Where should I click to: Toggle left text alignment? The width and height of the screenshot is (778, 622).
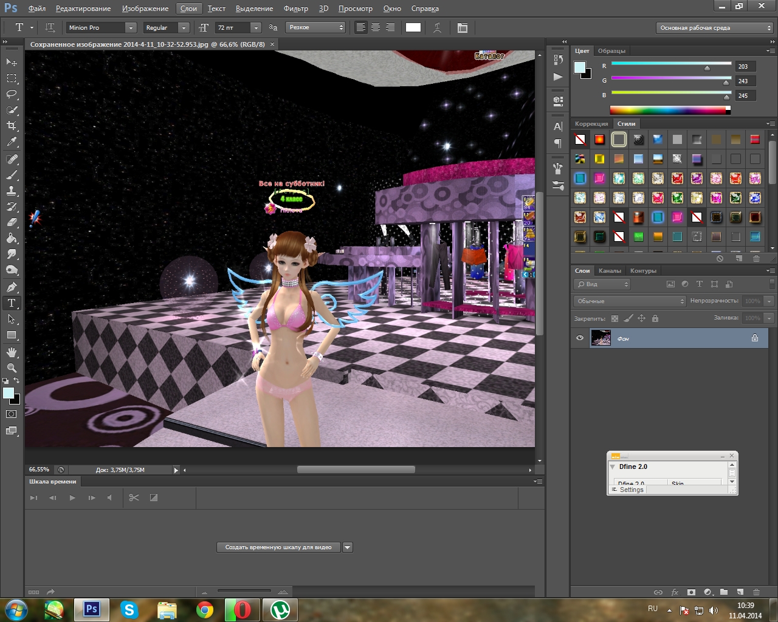pyautogui.click(x=361, y=28)
